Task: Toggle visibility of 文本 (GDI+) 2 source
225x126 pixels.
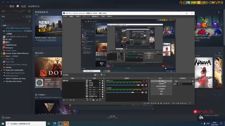Action: coord(100,92)
